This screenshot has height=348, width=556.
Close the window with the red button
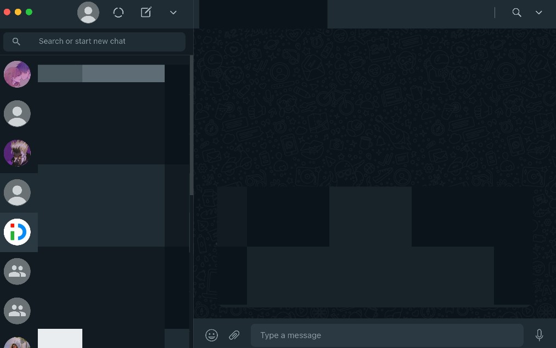(x=7, y=12)
